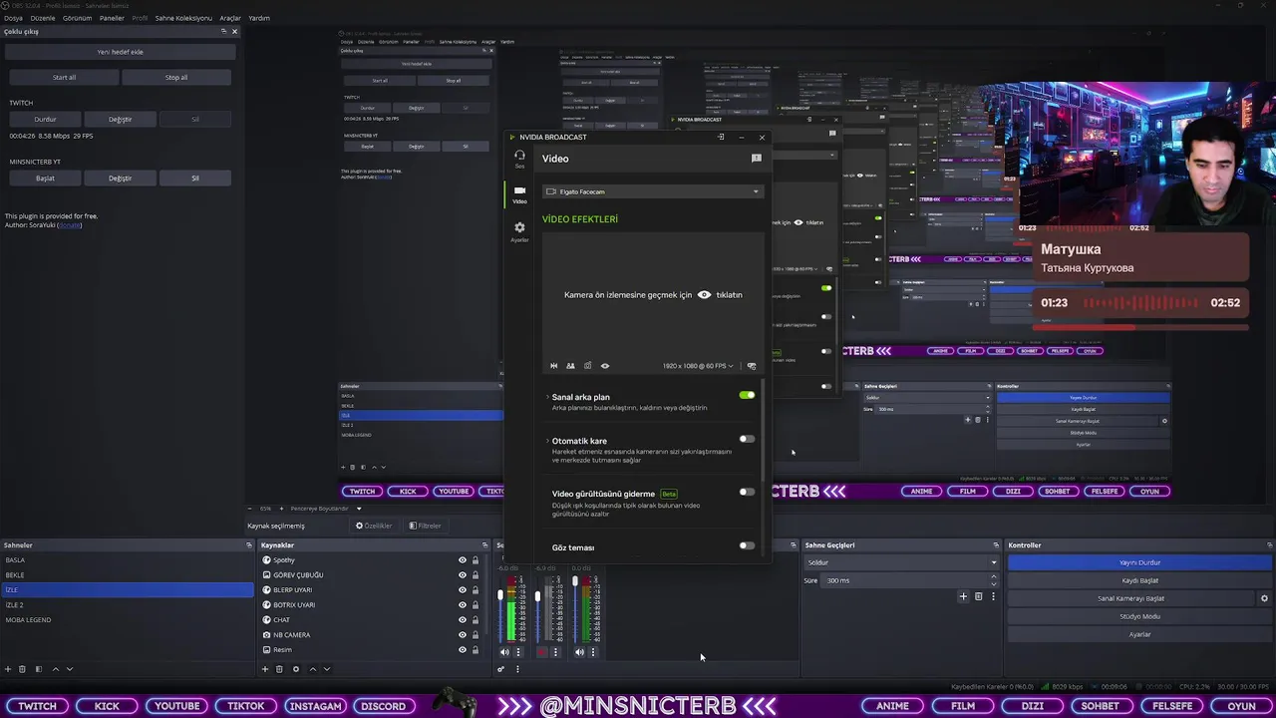Open virtual camera settings gear icon

[x=1264, y=598]
